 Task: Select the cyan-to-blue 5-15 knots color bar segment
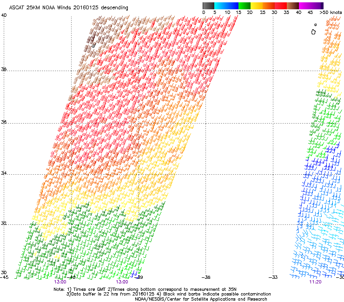tap(226, 6)
